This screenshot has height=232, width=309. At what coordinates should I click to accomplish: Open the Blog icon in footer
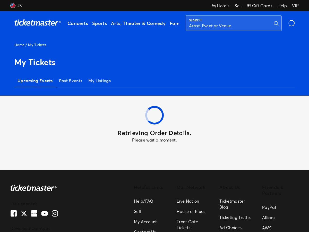34,213
